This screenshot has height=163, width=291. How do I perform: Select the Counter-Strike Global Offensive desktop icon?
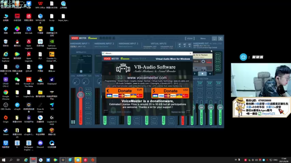pyautogui.click(x=52, y=57)
